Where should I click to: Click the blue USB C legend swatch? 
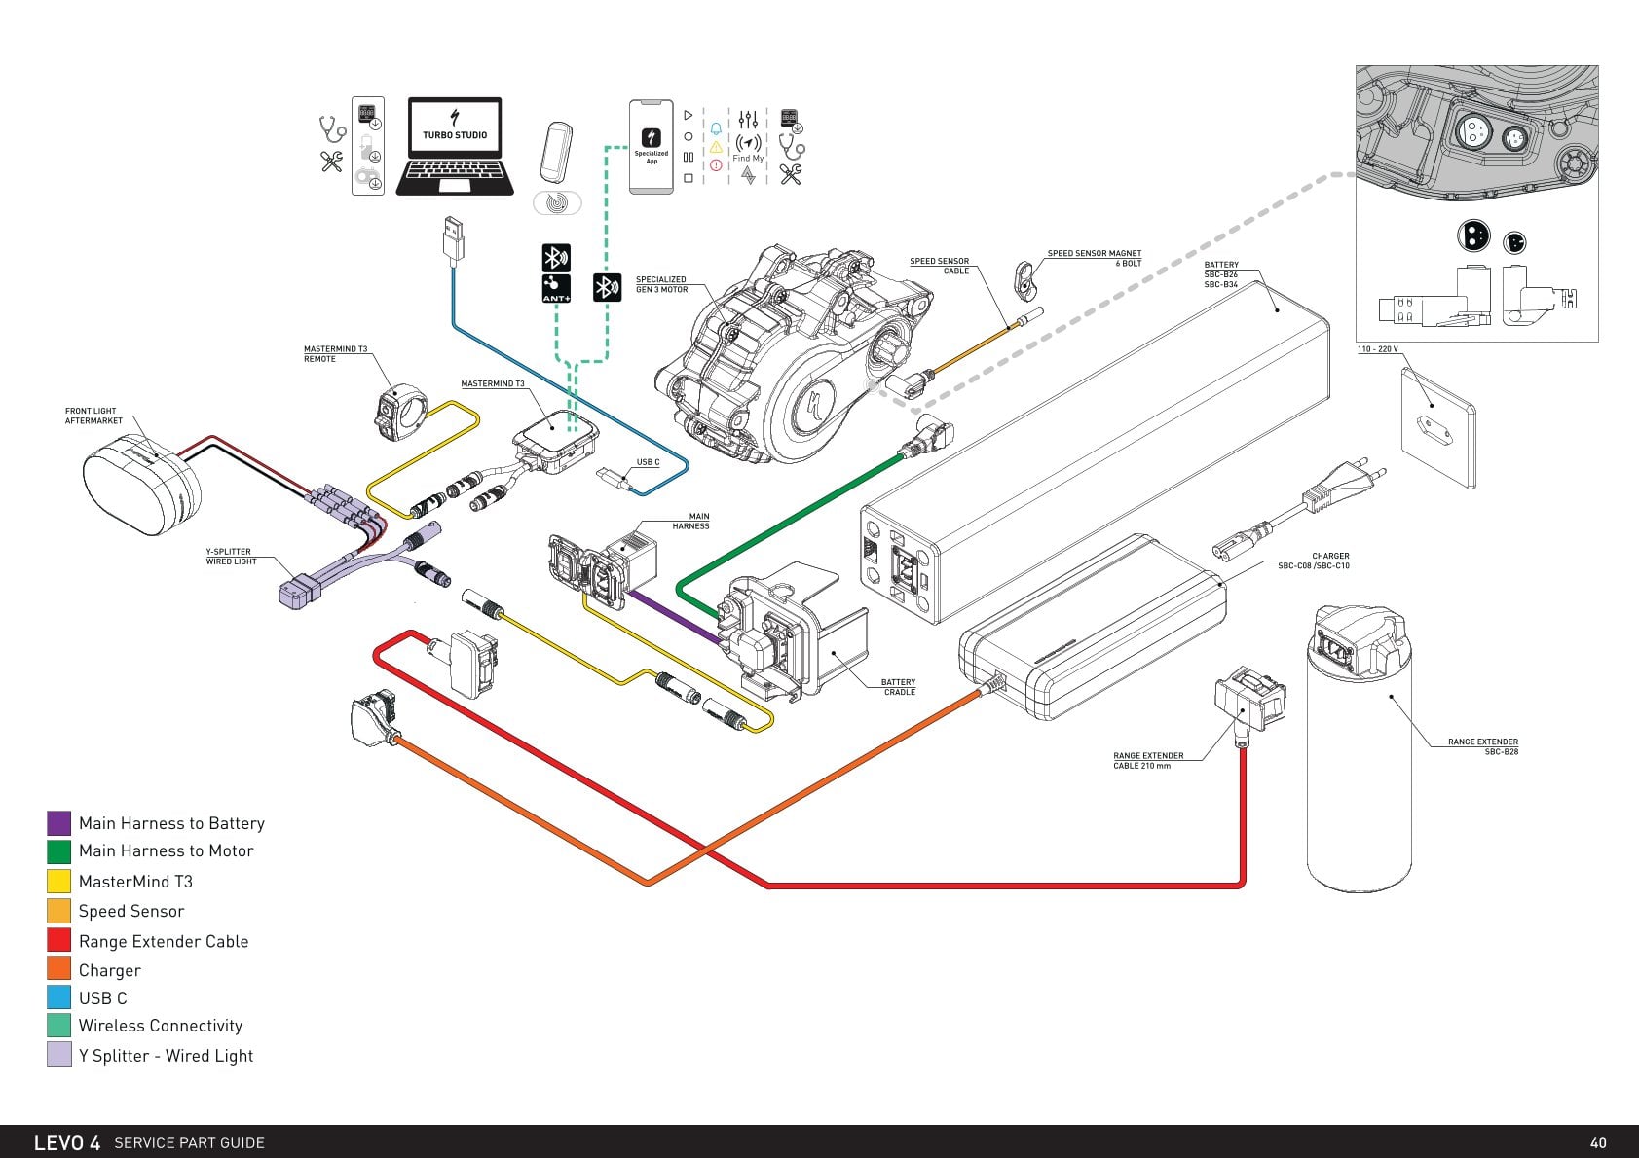(x=58, y=997)
